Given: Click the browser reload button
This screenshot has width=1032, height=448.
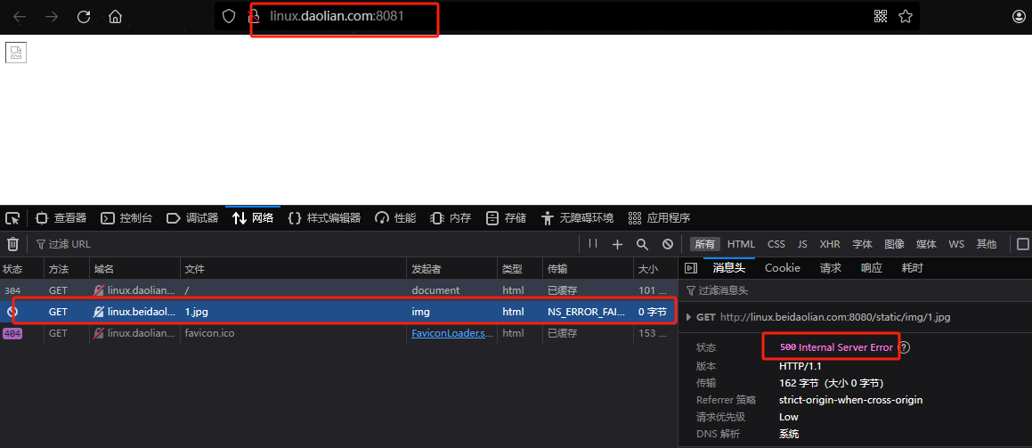Looking at the screenshot, I should pos(84,16).
